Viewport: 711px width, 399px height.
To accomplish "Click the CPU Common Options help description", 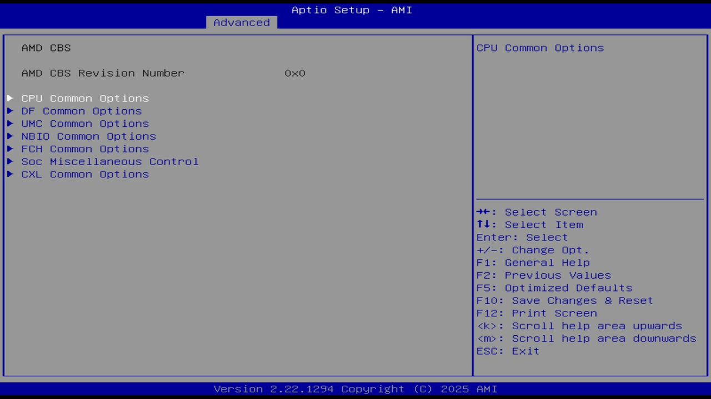I will pos(539,48).
